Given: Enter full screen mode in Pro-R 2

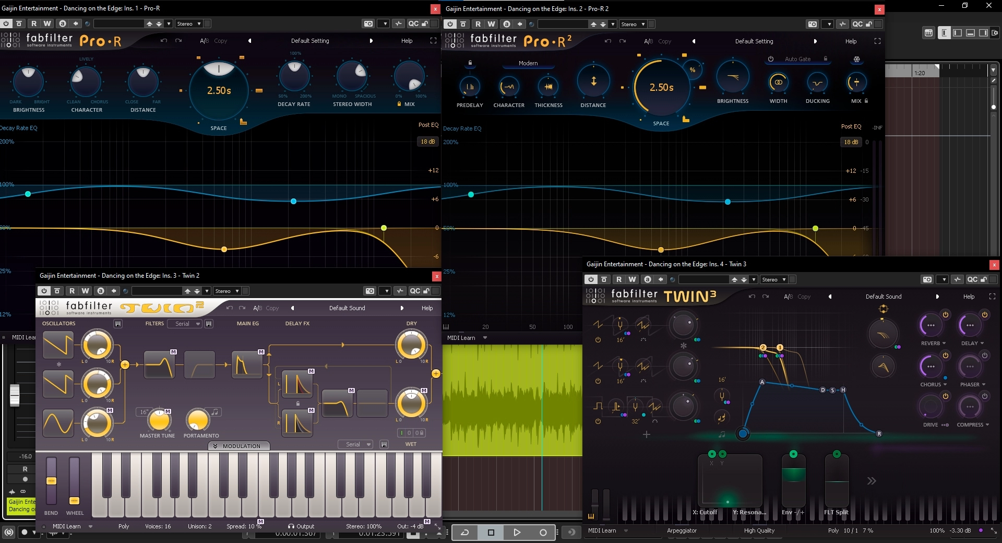Looking at the screenshot, I should [x=877, y=41].
